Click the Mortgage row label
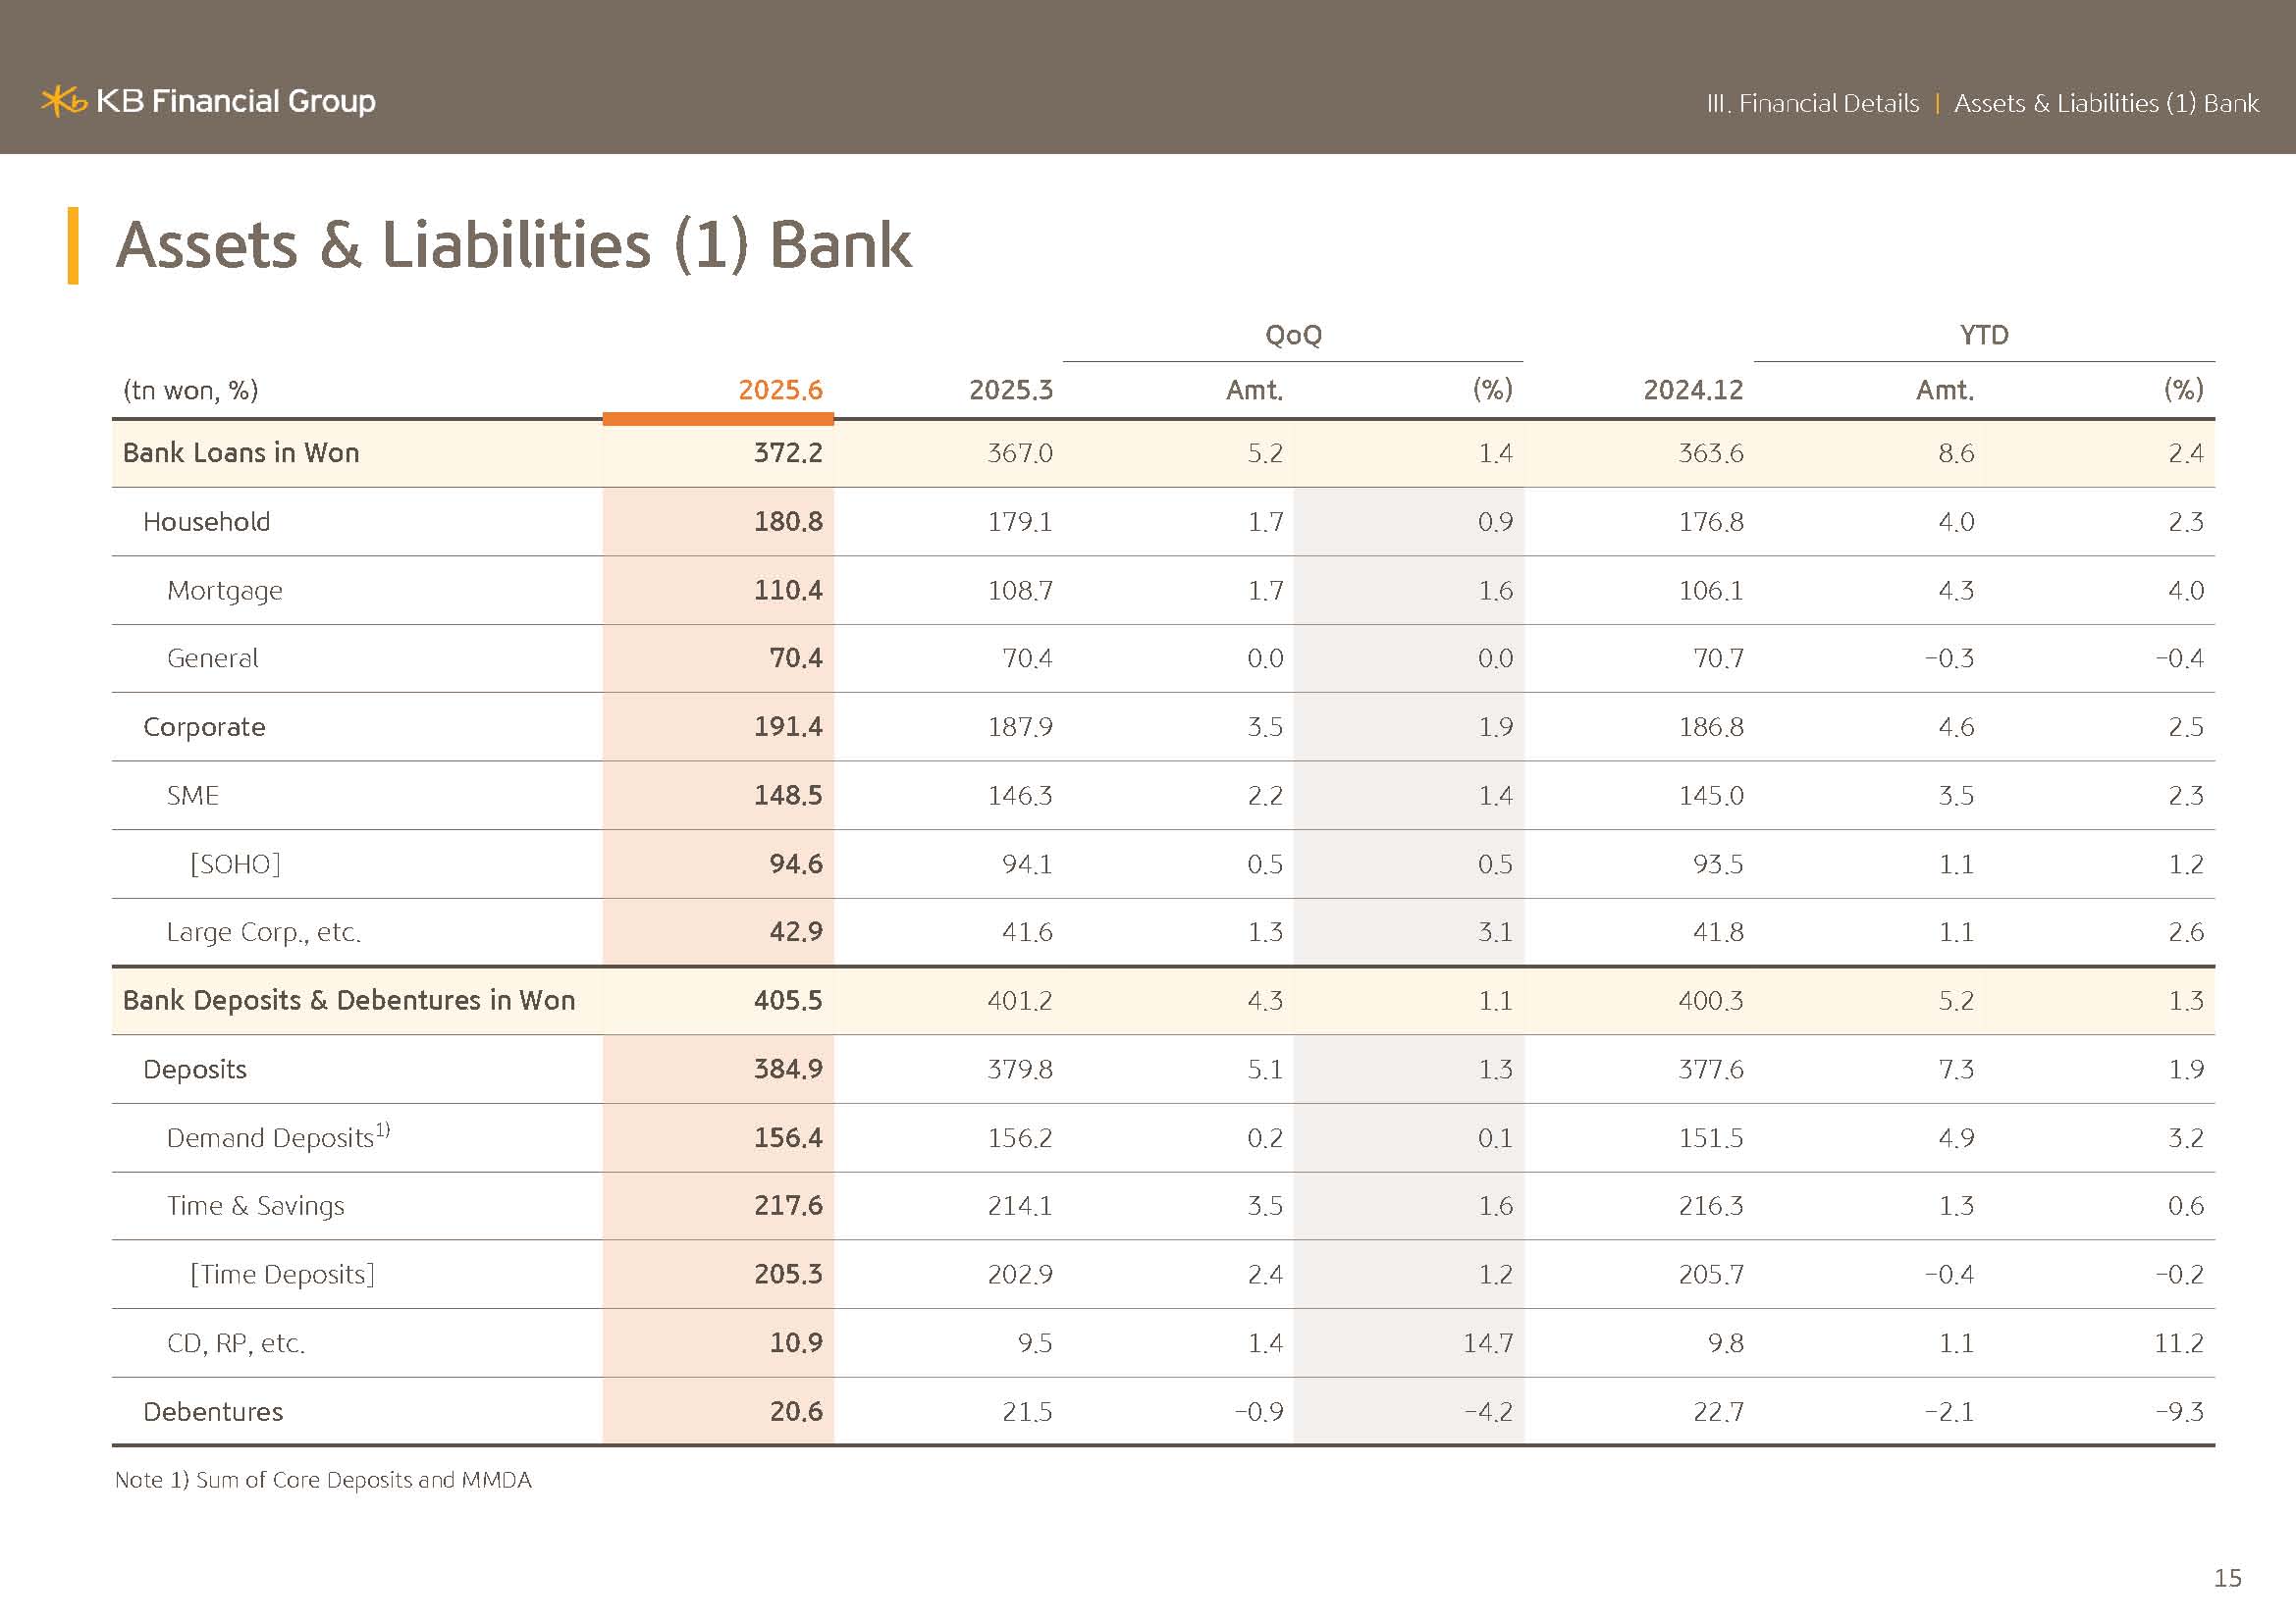Viewport: 2296px width, 1623px height. [224, 591]
